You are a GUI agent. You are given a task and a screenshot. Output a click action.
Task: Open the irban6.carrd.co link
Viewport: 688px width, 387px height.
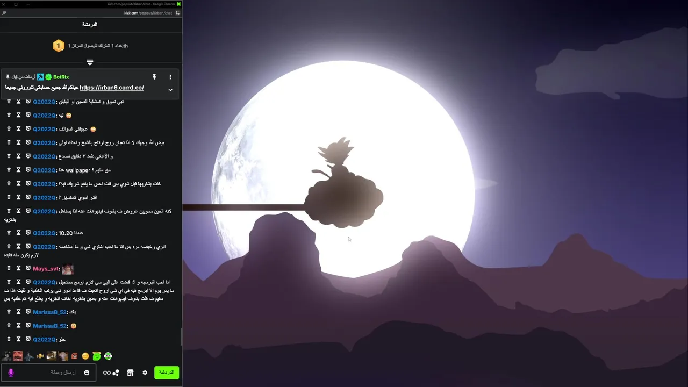coord(112,88)
